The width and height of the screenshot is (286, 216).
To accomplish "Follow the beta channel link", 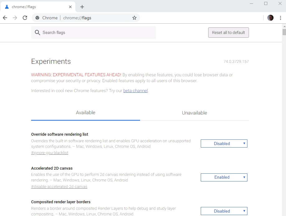I will (135, 91).
